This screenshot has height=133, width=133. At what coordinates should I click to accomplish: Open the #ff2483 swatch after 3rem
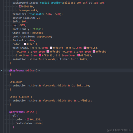click(x=78, y=55)
